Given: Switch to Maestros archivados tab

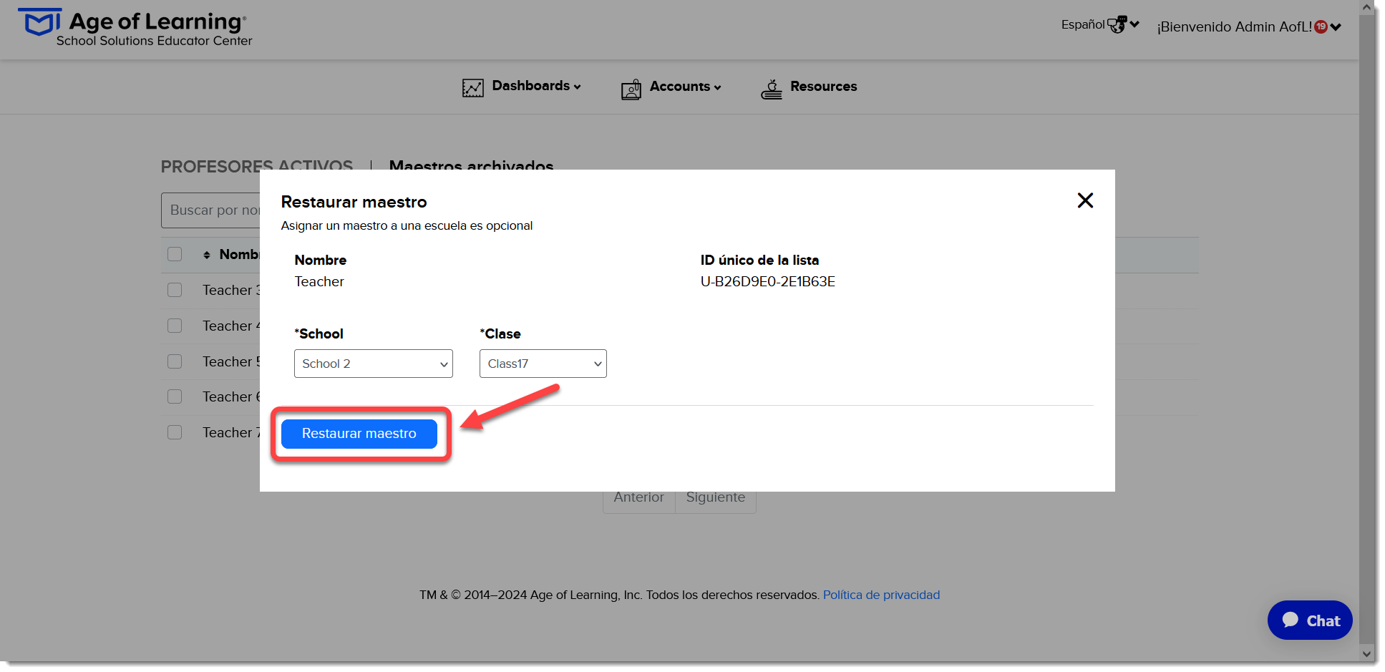Looking at the screenshot, I should (x=471, y=165).
